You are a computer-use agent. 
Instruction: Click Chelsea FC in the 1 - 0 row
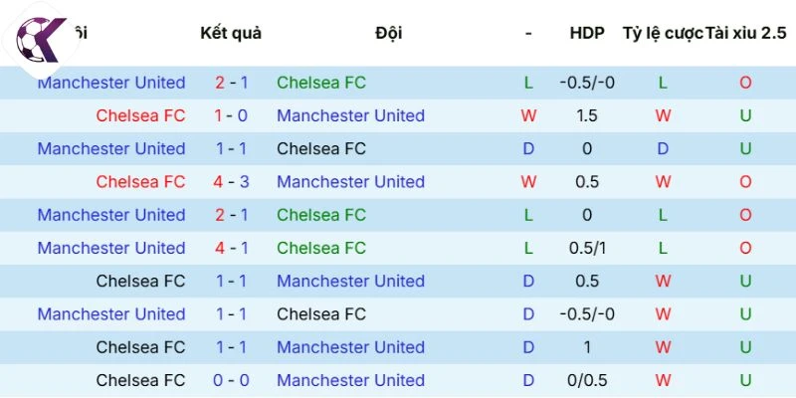140,115
